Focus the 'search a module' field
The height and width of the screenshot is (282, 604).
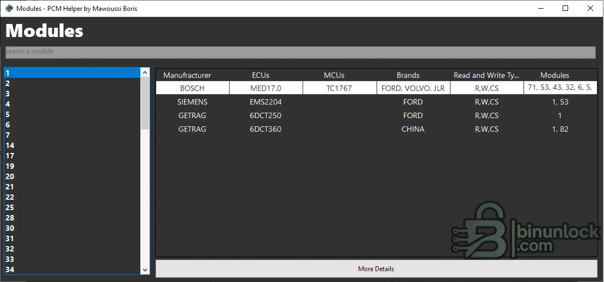(301, 52)
